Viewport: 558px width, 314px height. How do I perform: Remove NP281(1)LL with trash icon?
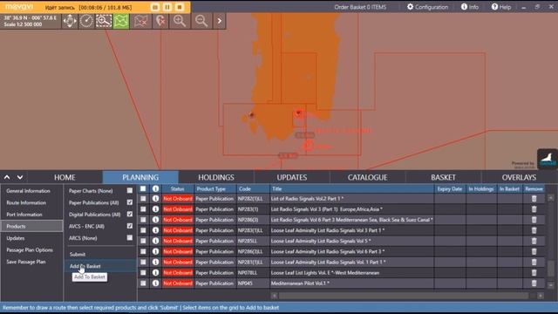534,262
